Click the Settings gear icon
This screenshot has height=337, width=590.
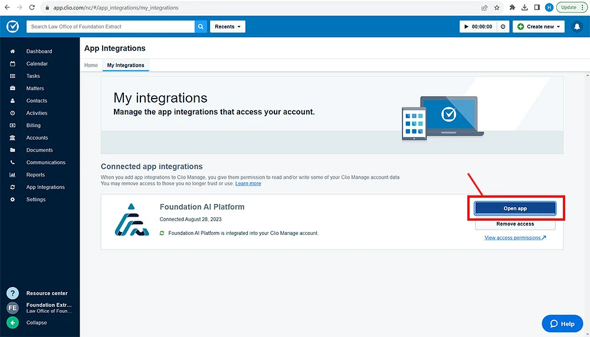coord(12,199)
